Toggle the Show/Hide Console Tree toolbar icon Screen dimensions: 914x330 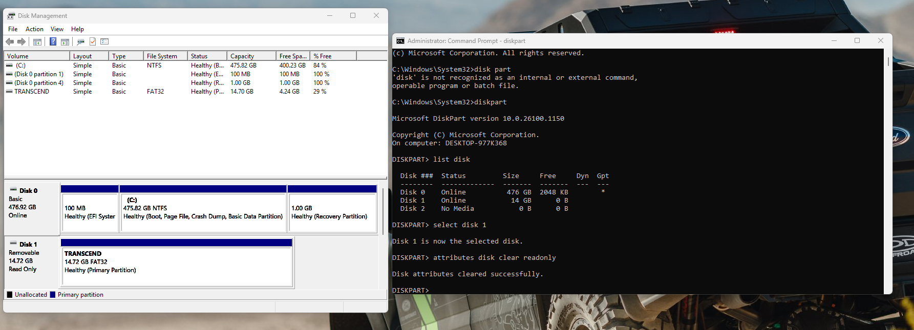(x=37, y=41)
